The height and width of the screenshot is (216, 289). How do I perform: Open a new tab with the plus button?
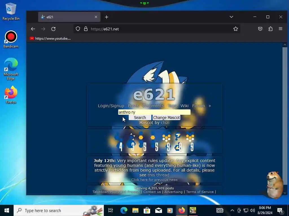pyautogui.click(x=106, y=17)
